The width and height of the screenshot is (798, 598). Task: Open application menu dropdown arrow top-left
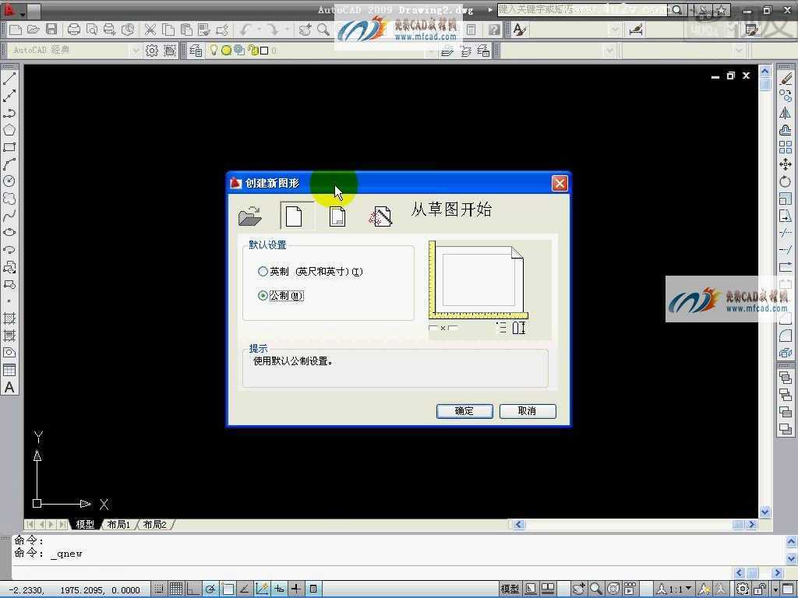pyautogui.click(x=22, y=13)
